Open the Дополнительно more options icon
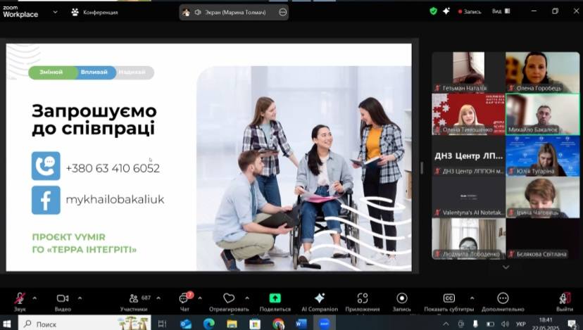The height and width of the screenshot is (330, 583). tap(503, 298)
